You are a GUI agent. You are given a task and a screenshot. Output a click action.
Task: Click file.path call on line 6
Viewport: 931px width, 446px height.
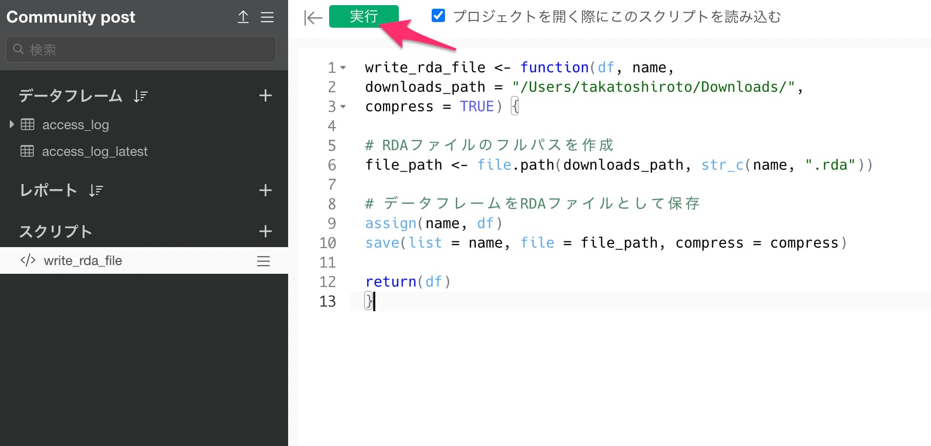tap(516, 165)
